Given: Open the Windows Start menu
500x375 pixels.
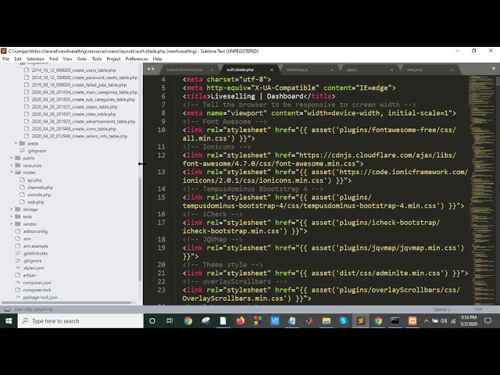Looking at the screenshot, I should click(x=9, y=321).
